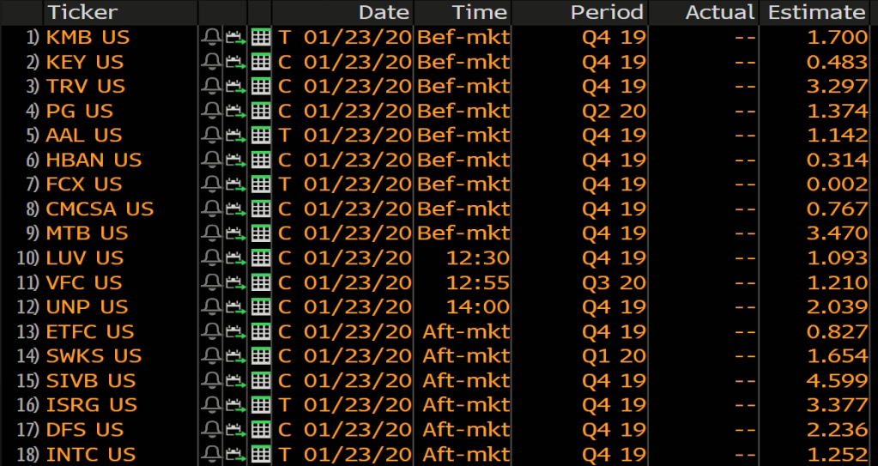The width and height of the screenshot is (878, 466).
Task: Open the TRV US ticker
Action: coord(86,87)
